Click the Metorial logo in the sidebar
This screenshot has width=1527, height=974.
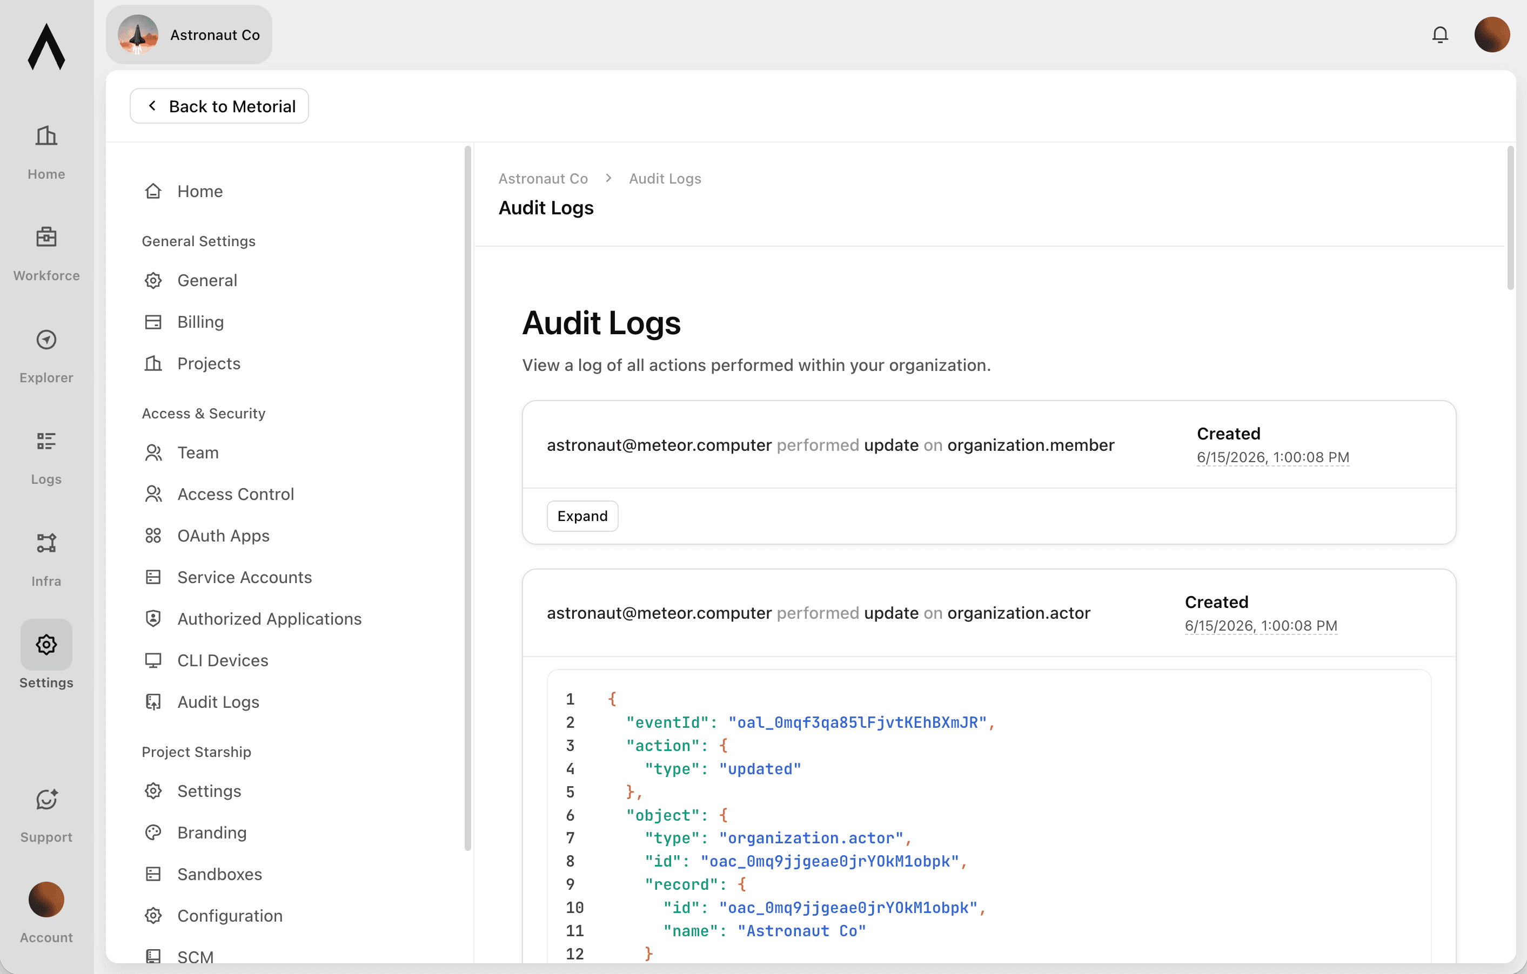(46, 46)
